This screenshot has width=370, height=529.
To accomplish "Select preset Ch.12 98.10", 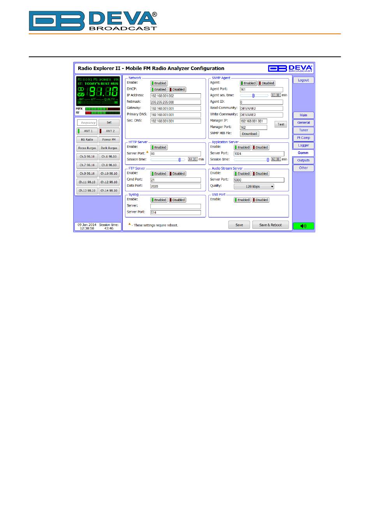I will (x=109, y=182).
